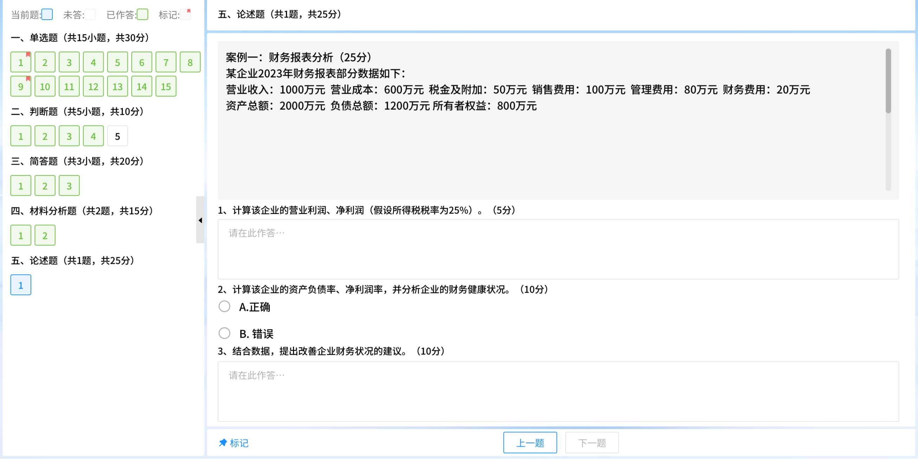
Task: Open true-false question 2 under 判断题
Action: (45, 136)
